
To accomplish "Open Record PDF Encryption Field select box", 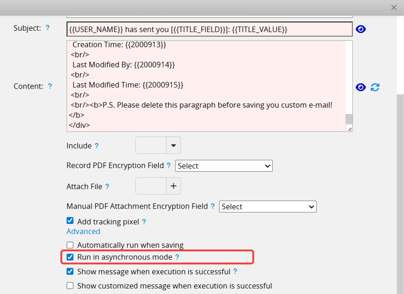I will (x=224, y=166).
